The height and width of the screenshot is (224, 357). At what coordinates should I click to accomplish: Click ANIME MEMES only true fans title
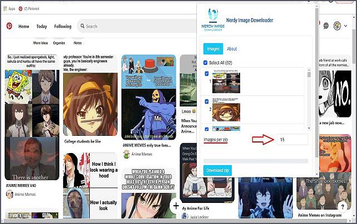point(147,145)
